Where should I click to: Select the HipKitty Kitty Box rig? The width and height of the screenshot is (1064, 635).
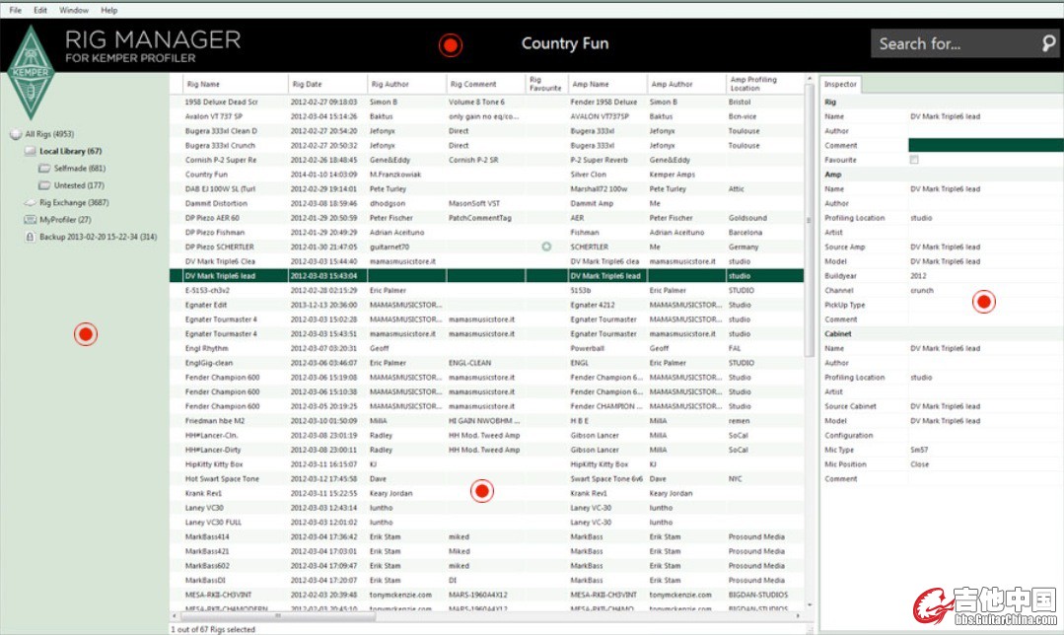click(x=486, y=464)
